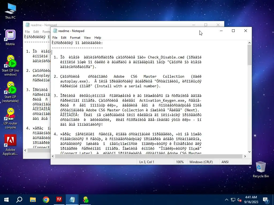Open network status tray icon
Image resolution: width=274 pixels, height=205 pixels.
coord(233,200)
